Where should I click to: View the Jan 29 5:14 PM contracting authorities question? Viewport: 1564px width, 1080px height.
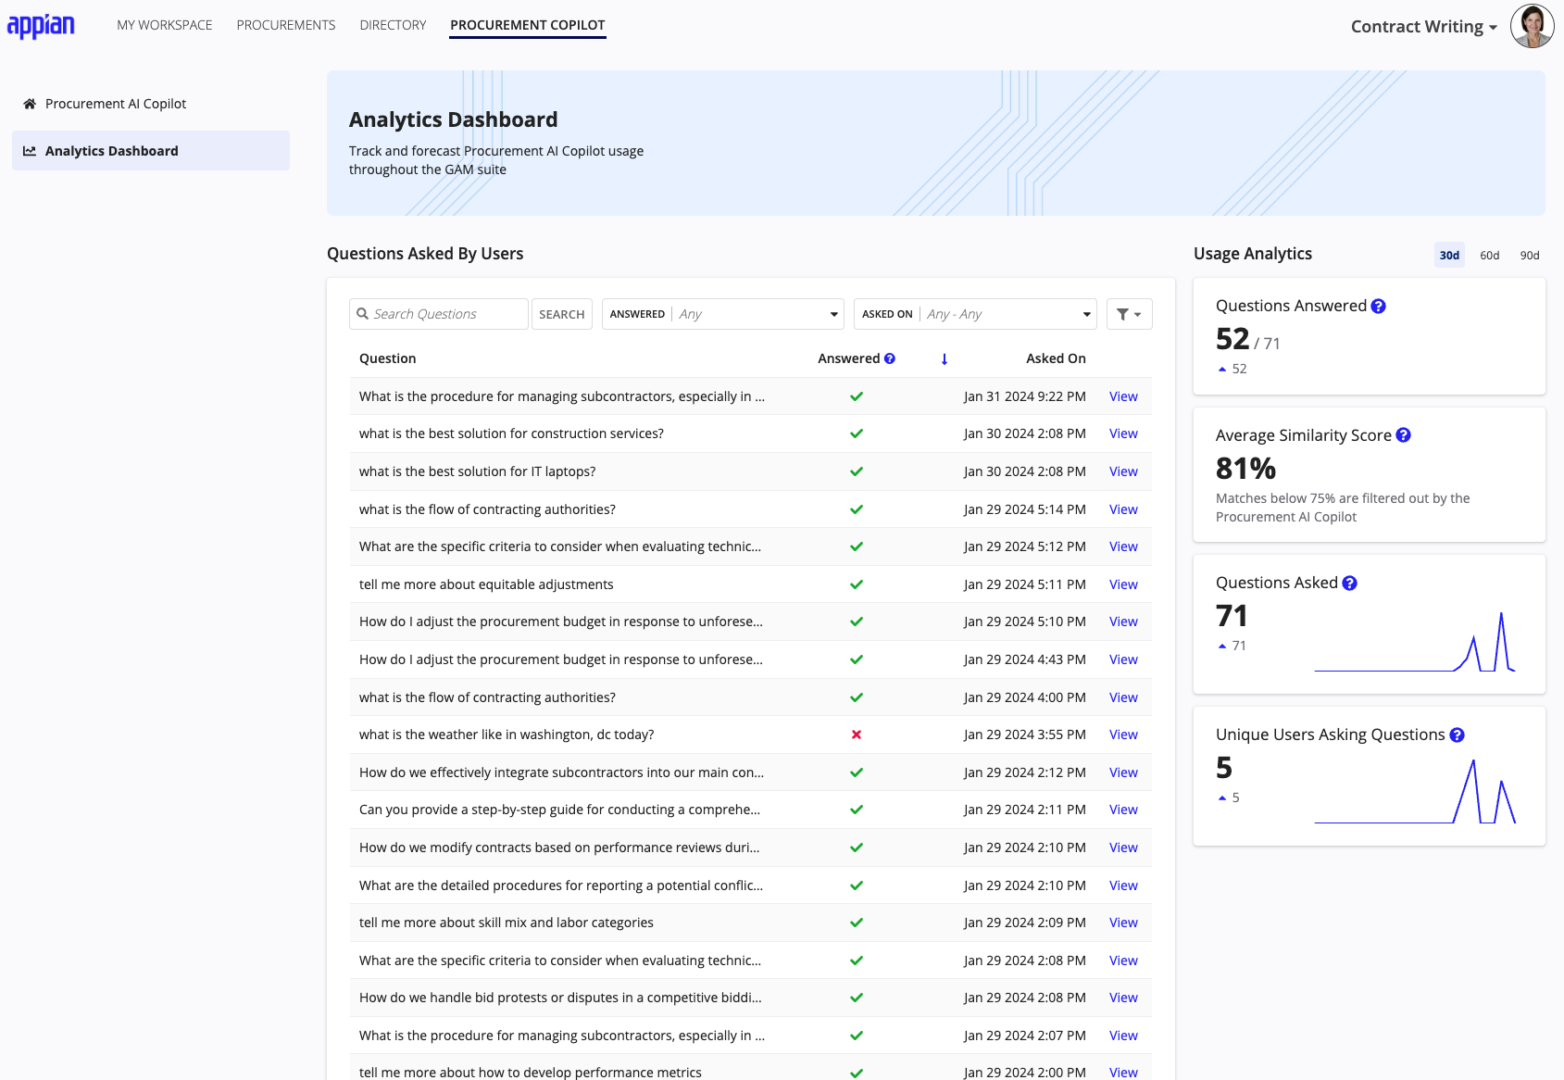1123,509
